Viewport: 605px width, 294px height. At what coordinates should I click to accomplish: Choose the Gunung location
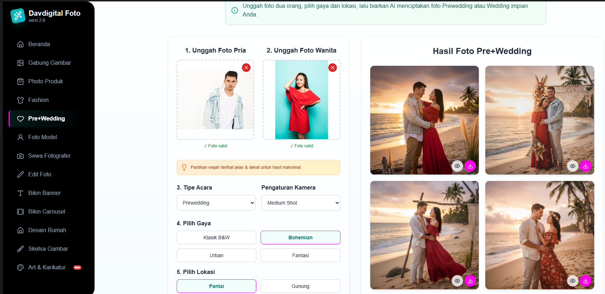click(x=300, y=286)
